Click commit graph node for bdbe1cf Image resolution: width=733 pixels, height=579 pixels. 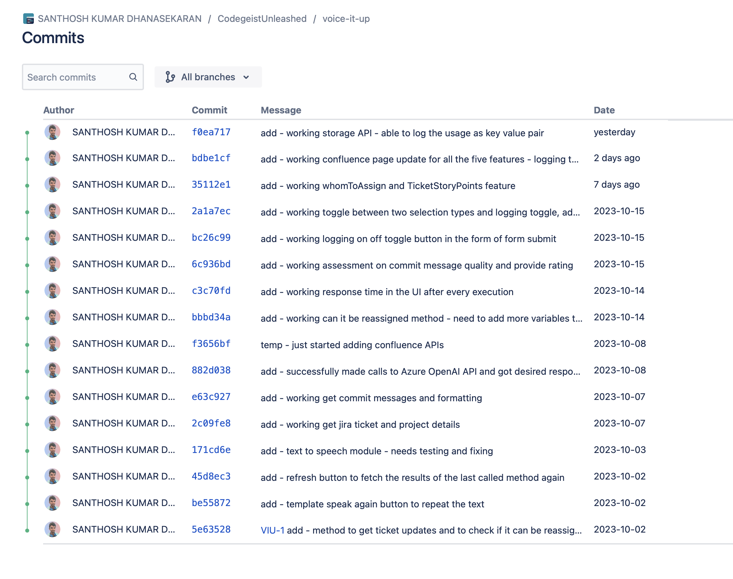point(27,159)
